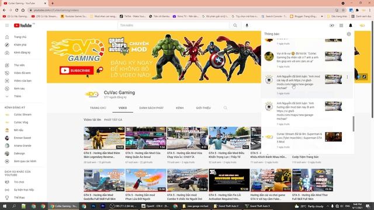Screen dimensions: 374x210
Task: Click PHÁT TẤT CẢ play all
Action: click(x=113, y=120)
